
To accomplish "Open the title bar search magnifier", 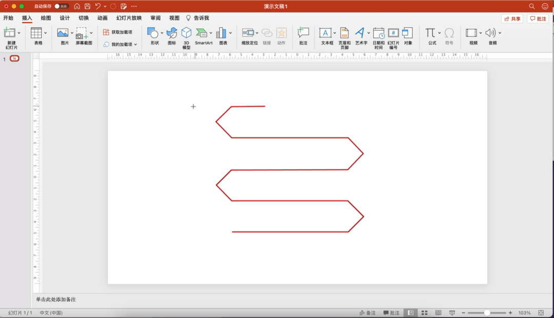I will (532, 6).
